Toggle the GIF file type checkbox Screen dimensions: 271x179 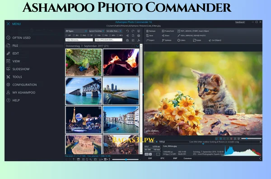click(67, 35)
